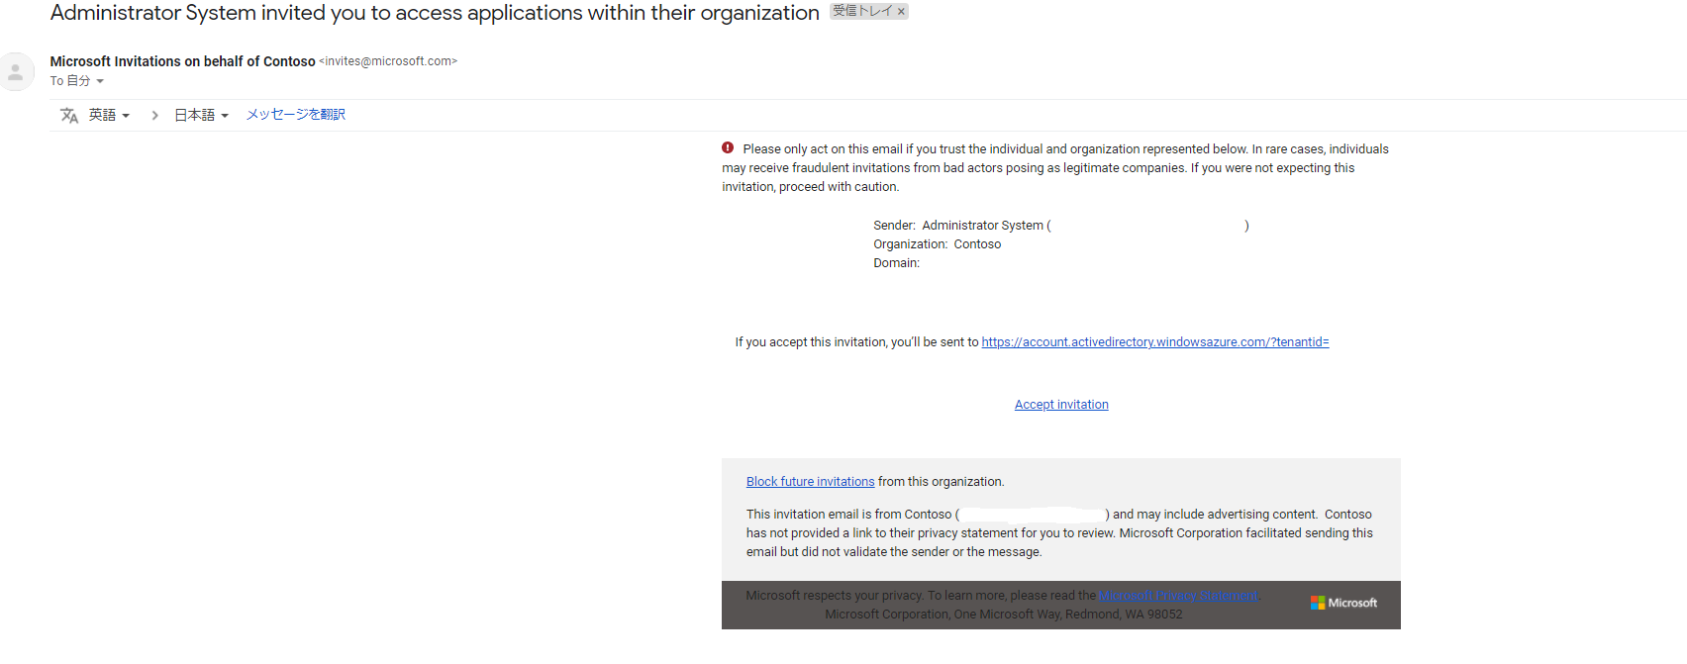The width and height of the screenshot is (1687, 664).
Task: Remove the 受信トレイ label with its x
Action: [901, 12]
